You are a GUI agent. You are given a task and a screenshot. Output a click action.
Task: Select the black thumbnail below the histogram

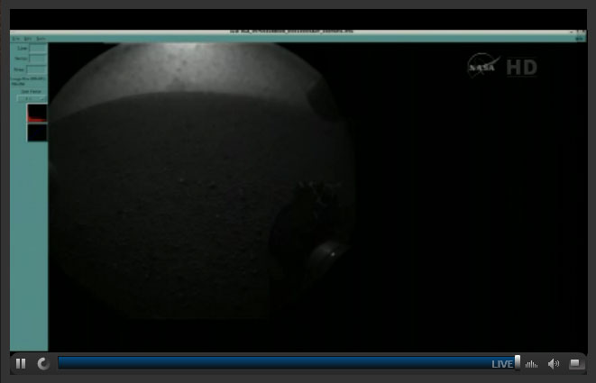click(x=37, y=132)
